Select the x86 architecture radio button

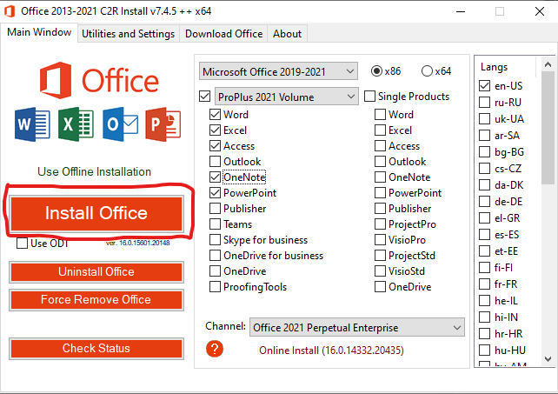[x=376, y=71]
